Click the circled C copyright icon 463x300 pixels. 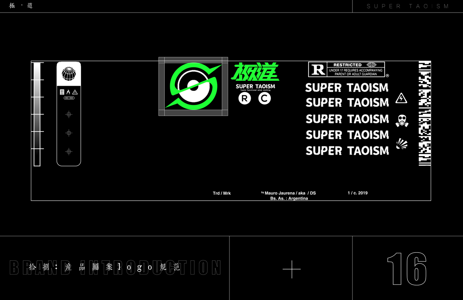[x=265, y=99]
